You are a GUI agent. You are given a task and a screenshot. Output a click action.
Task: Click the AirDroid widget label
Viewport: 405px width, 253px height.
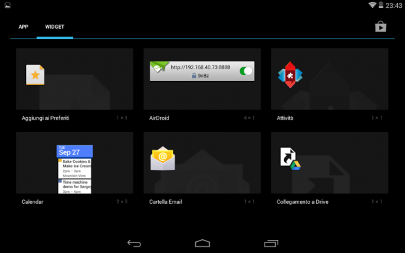click(159, 118)
